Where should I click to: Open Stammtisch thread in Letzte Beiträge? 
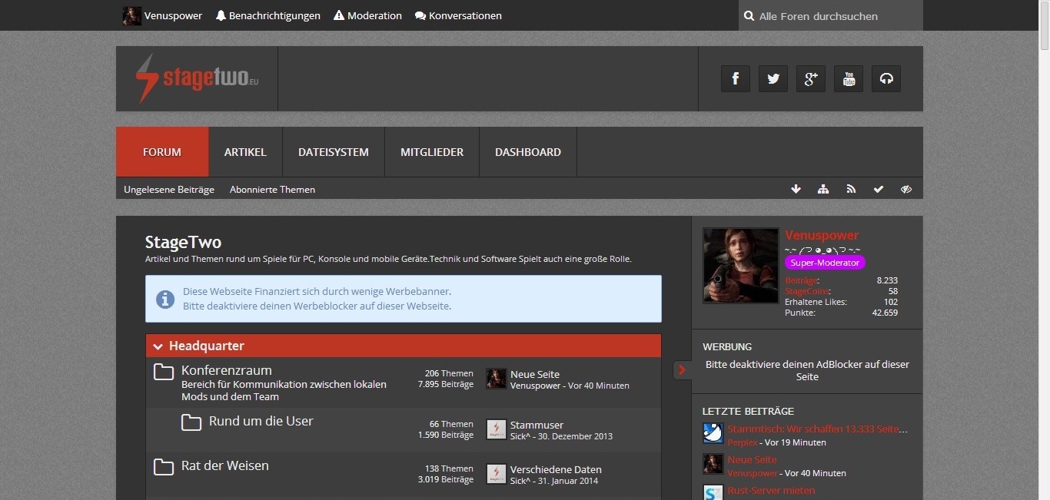[x=818, y=429]
